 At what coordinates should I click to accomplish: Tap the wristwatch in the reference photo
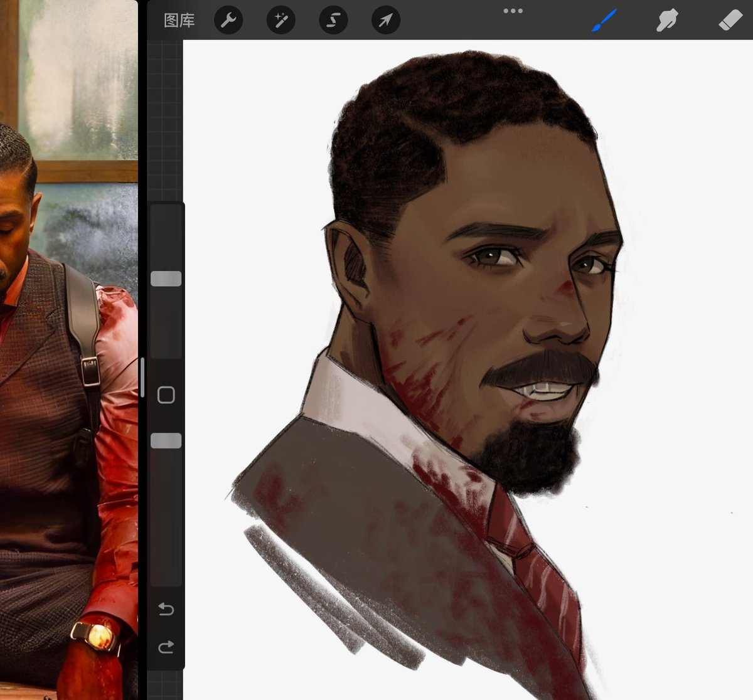[94, 635]
